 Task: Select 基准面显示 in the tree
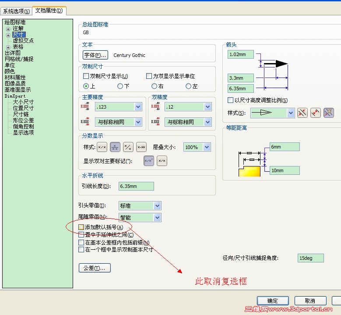[x=18, y=89]
